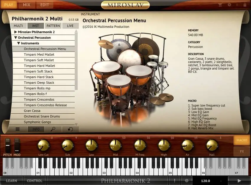Screen dimensions: 251x185
Task: Click the CONTROL button
Action: 35,181
